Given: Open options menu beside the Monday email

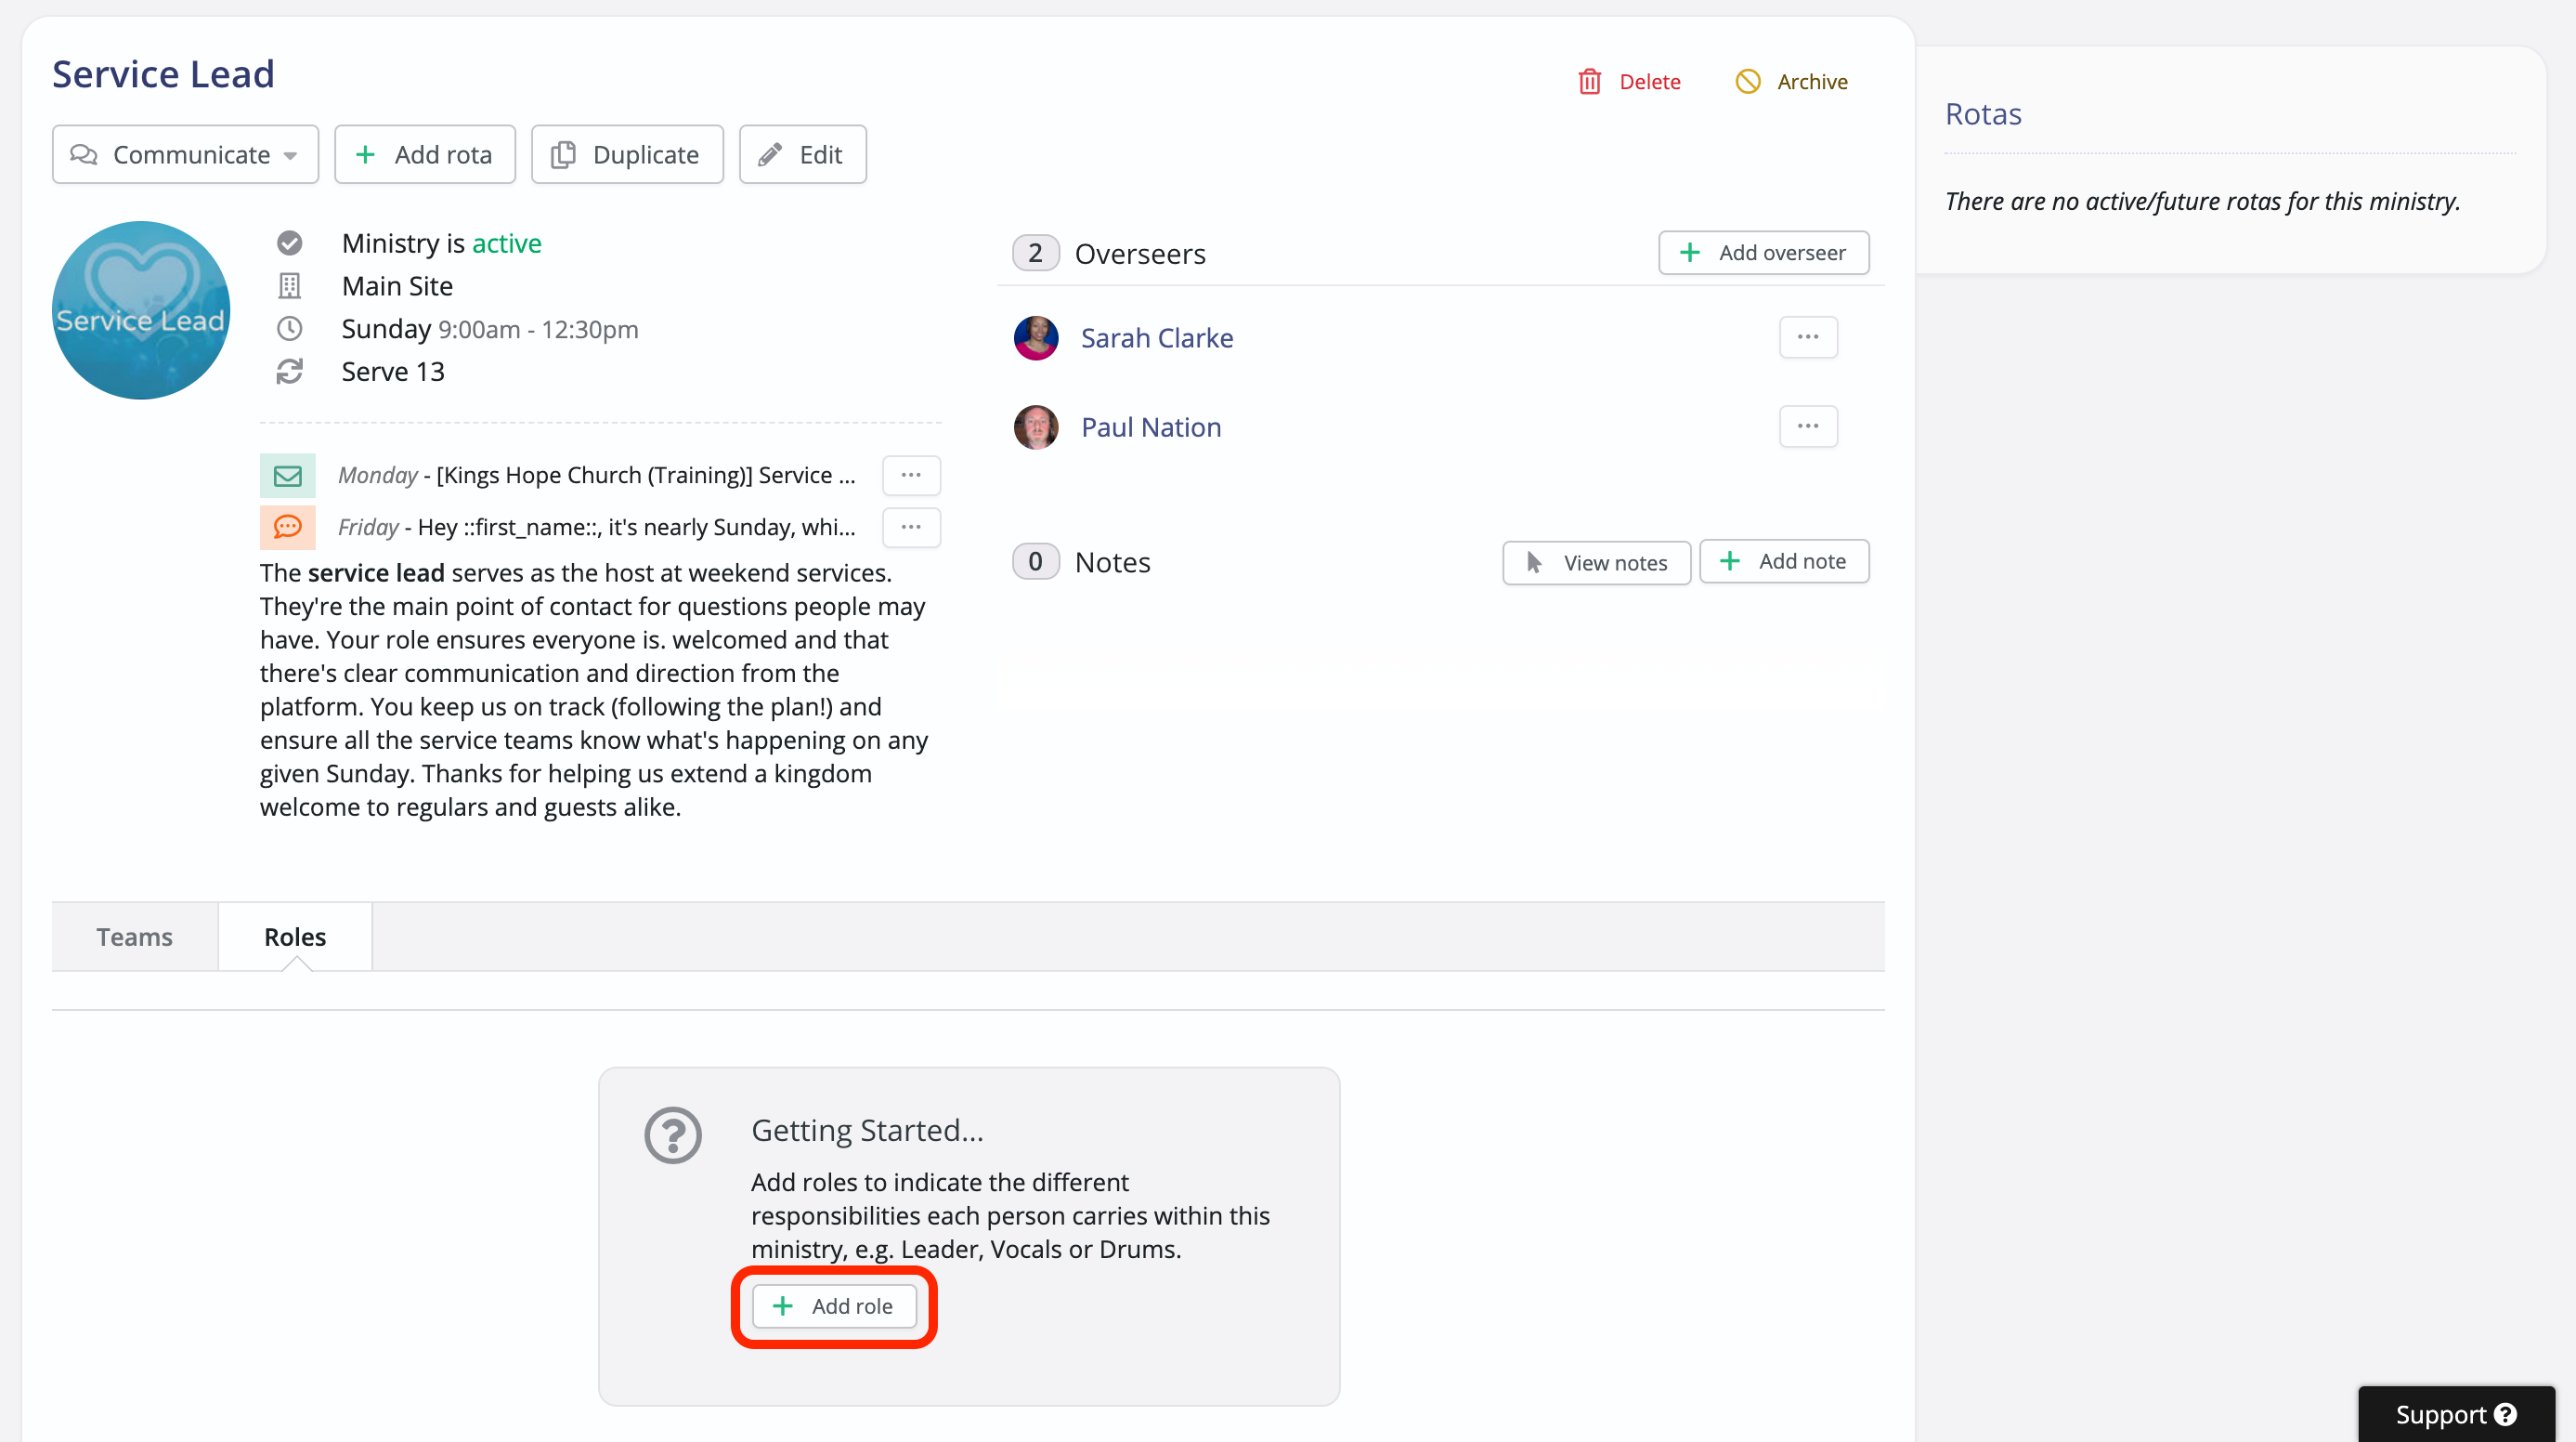Looking at the screenshot, I should pyautogui.click(x=910, y=476).
